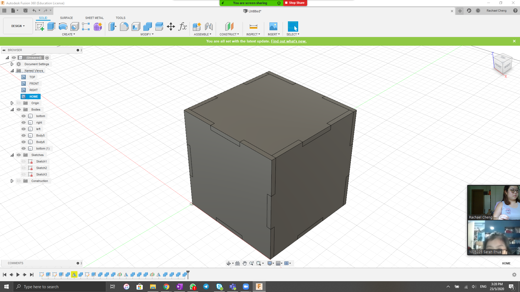The width and height of the screenshot is (520, 292).
Task: Show Sketch1 using its eye icon
Action: (24, 161)
